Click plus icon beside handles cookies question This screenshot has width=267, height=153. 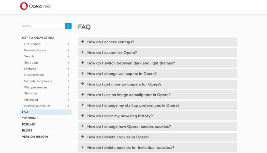(x=83, y=126)
